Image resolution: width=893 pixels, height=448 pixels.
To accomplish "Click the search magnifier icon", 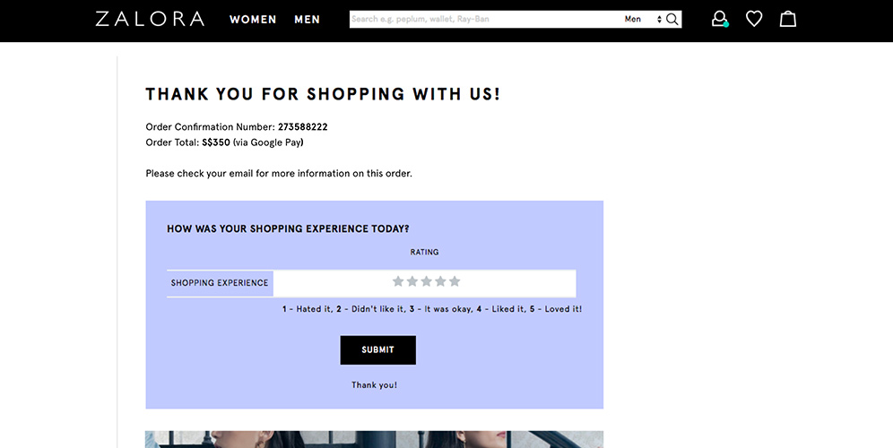I will tap(672, 20).
